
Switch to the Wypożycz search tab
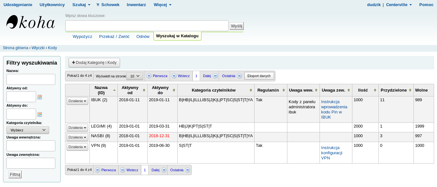tap(82, 37)
